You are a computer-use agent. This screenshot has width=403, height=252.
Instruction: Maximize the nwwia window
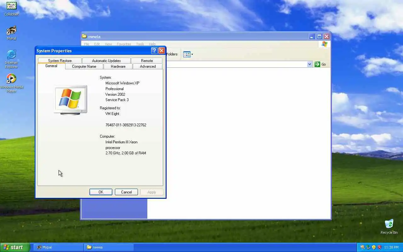point(319,37)
